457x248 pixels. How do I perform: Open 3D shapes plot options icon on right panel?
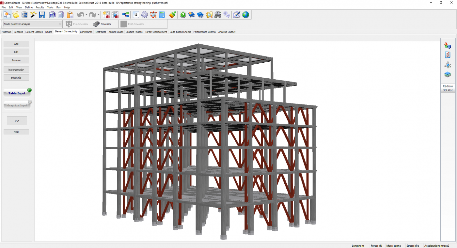click(x=448, y=45)
